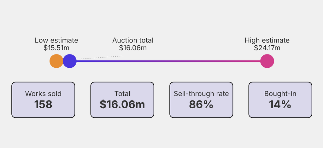
Task: Select the blue Auction total dot
Action: [70, 61]
